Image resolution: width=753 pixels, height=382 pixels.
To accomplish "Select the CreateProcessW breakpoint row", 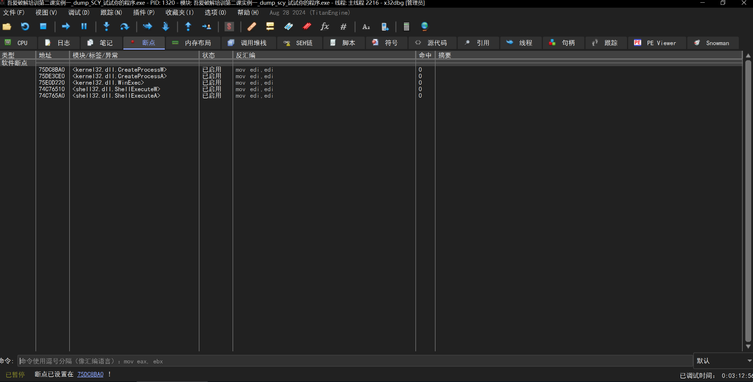I will coord(371,70).
